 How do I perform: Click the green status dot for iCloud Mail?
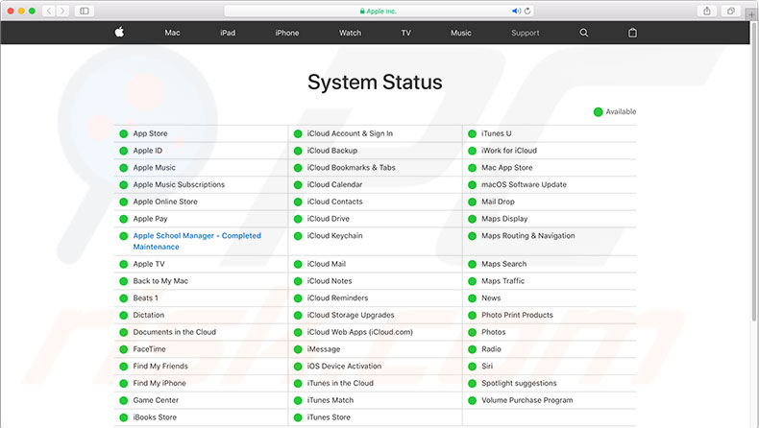click(x=298, y=264)
